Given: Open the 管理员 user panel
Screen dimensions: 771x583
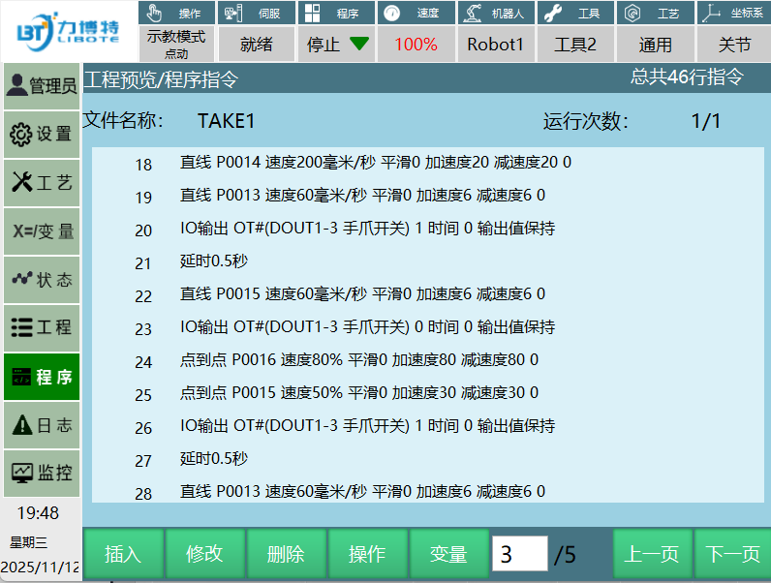Looking at the screenshot, I should coord(41,86).
